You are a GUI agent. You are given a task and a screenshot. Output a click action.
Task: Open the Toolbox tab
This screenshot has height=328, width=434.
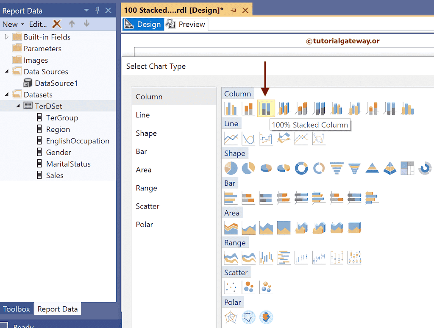coord(17,309)
